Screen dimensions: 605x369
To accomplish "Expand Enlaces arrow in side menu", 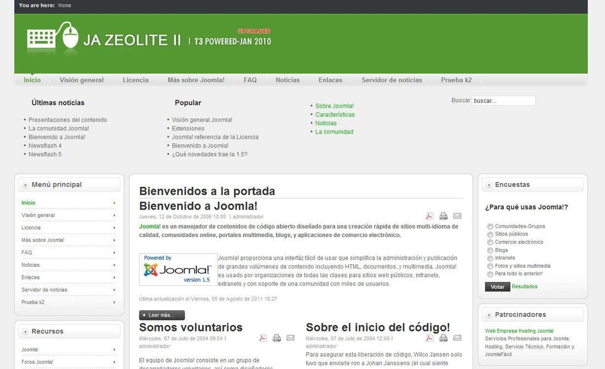I will 114,278.
